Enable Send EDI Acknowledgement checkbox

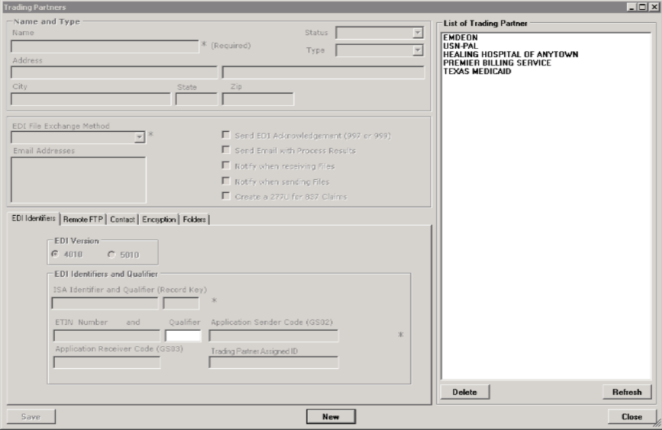click(x=226, y=136)
